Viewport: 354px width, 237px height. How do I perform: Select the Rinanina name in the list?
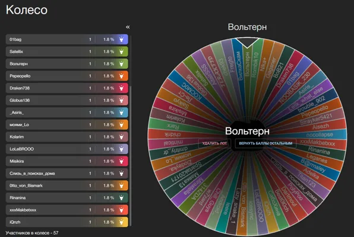[17, 197]
